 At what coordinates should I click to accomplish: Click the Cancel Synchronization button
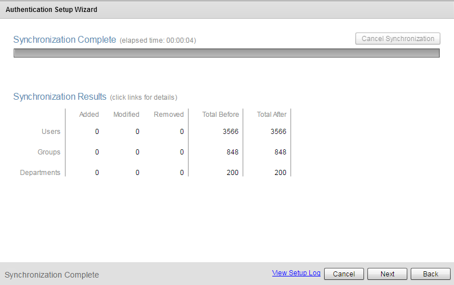[x=398, y=39]
